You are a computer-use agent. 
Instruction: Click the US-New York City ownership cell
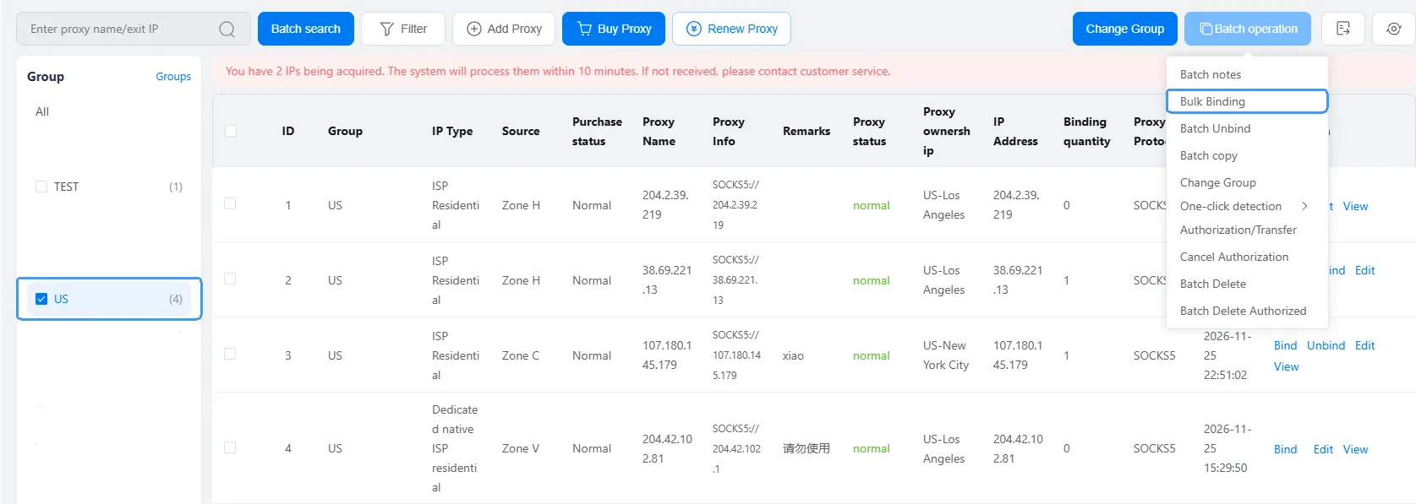point(946,355)
